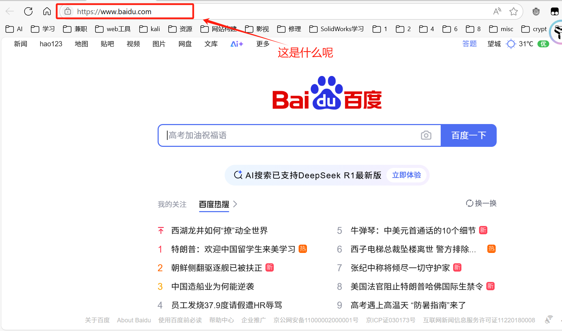The width and height of the screenshot is (562, 331).
Task: Open the hao123 navigation item
Action: 51,44
